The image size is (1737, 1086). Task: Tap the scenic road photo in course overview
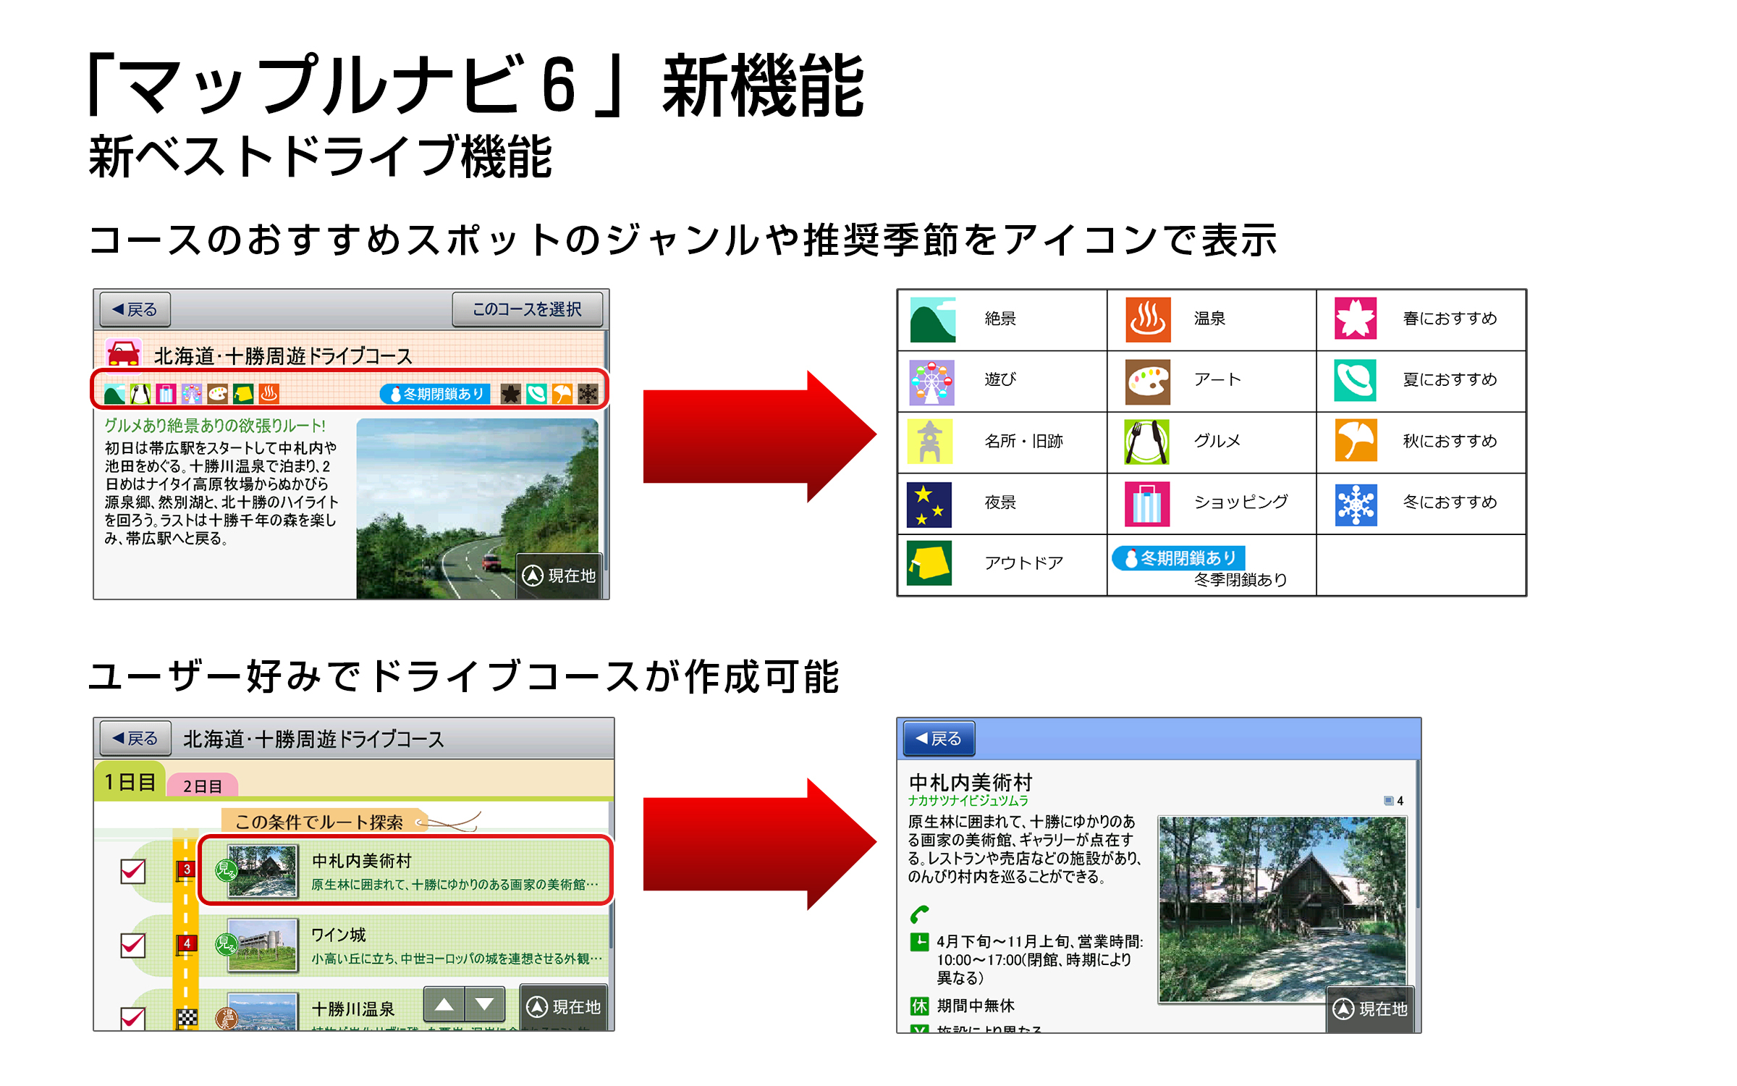478,508
